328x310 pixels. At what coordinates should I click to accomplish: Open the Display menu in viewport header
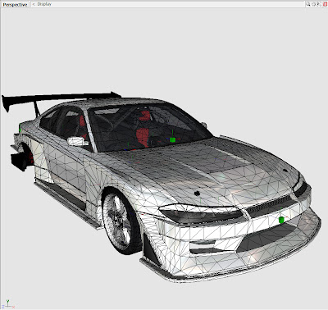click(x=44, y=4)
